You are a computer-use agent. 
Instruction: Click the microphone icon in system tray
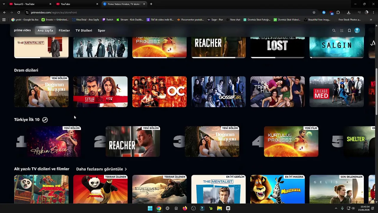(342, 208)
